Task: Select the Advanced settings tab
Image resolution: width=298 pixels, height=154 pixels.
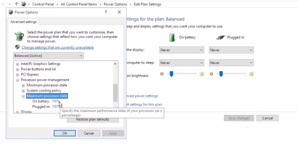Action: (x=23, y=22)
